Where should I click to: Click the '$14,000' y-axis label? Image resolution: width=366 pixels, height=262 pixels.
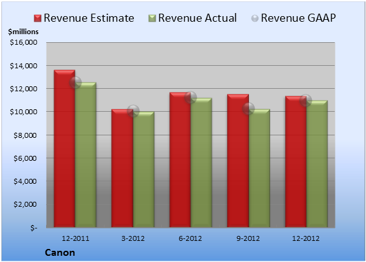click(24, 66)
